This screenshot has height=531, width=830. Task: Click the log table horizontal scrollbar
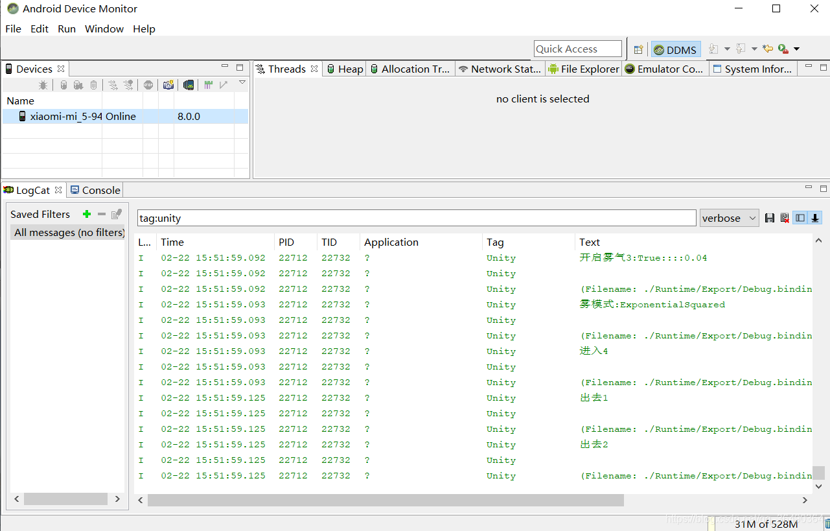pyautogui.click(x=386, y=500)
